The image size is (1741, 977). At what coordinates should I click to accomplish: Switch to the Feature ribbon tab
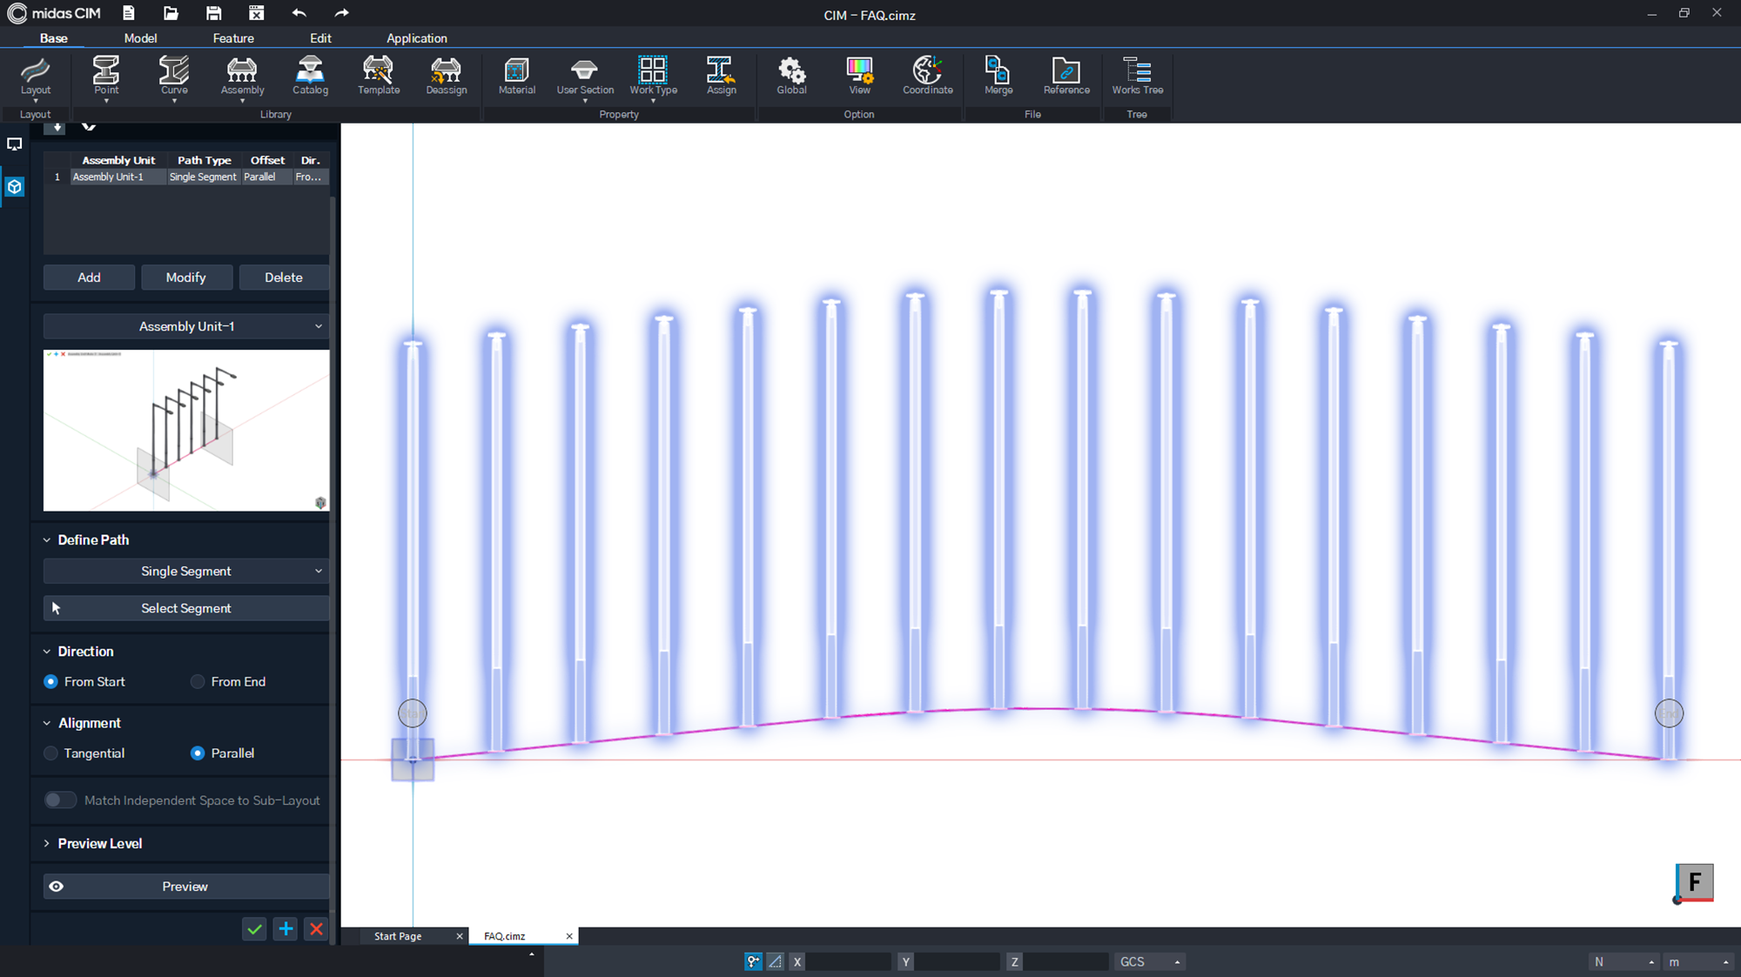[233, 38]
